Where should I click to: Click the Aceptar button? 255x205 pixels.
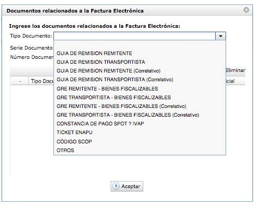tap(127, 186)
